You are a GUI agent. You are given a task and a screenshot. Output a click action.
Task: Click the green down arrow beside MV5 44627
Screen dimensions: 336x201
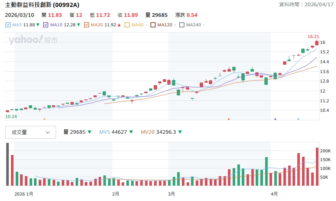point(131,132)
